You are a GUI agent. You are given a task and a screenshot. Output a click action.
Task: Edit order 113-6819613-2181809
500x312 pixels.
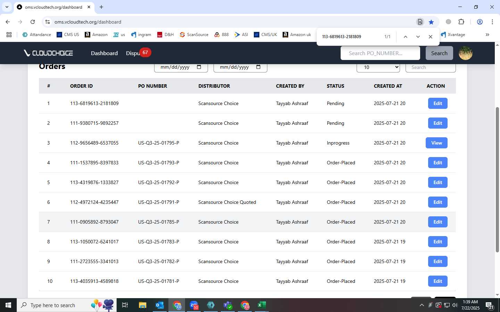tap(437, 103)
